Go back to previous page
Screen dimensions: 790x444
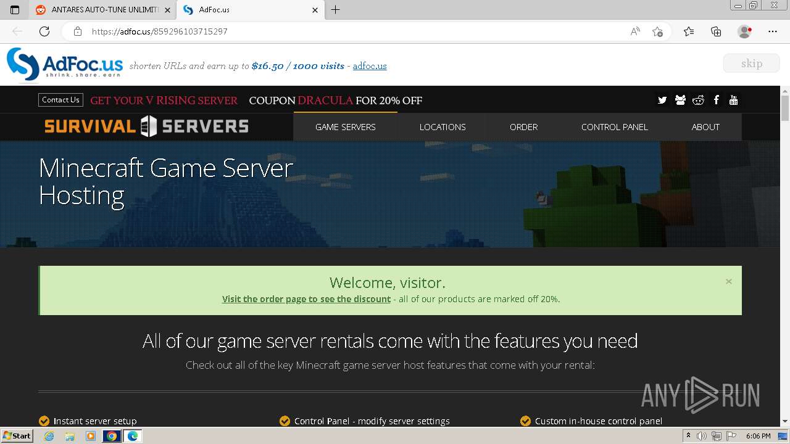tap(17, 31)
